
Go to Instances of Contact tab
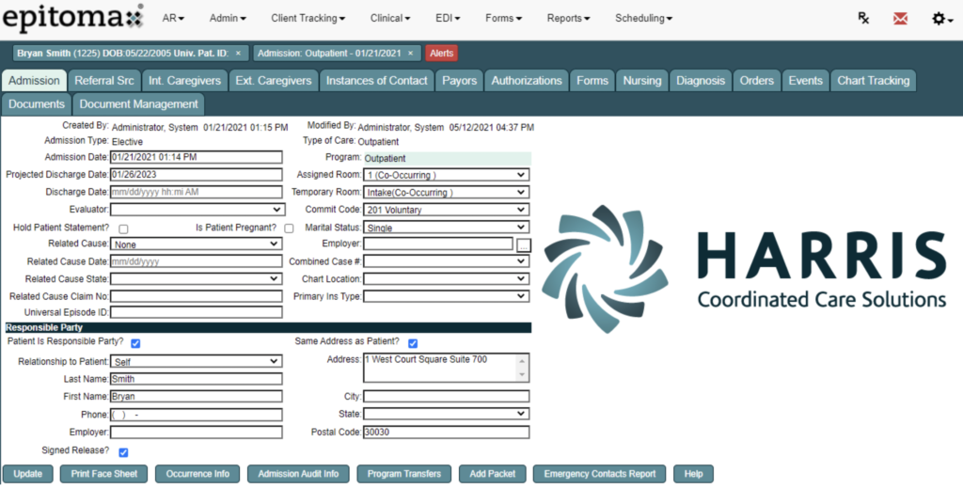coord(376,81)
